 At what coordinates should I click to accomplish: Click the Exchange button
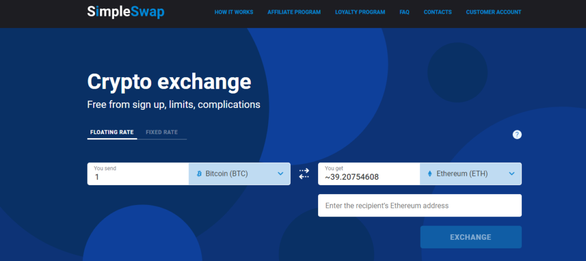click(471, 237)
